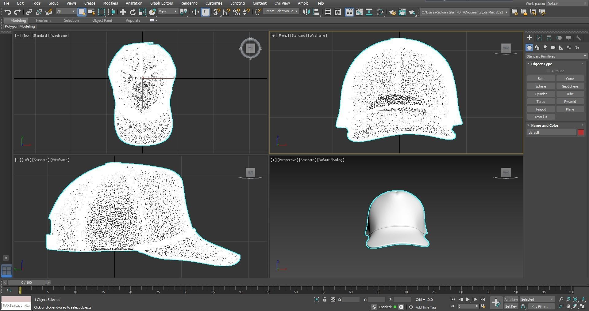This screenshot has height=311, width=589.
Task: Open the View reference coordinate dropdown
Action: (168, 12)
